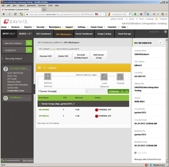Click Account Activity Report button
Viewport: 169px width, 167px height.
pos(81,56)
